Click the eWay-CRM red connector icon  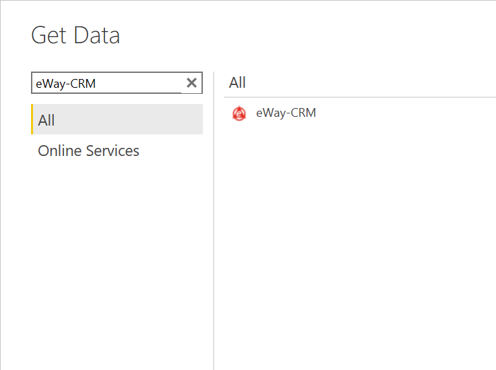coord(239,113)
